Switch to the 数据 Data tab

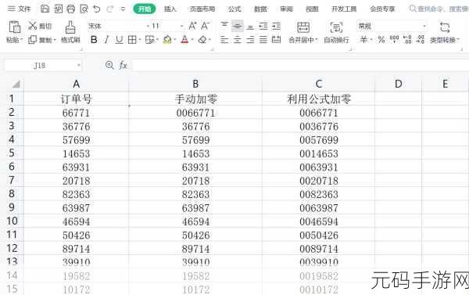tap(260, 9)
